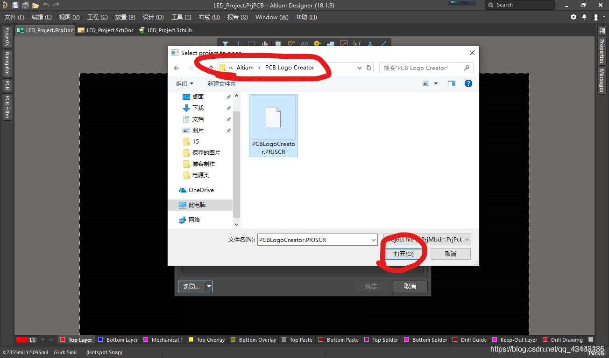Image resolution: width=609 pixels, height=358 pixels.
Task: Open the settings gear icon
Action: pyautogui.click(x=574, y=17)
